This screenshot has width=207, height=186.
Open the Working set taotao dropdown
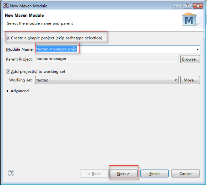click(x=107, y=80)
